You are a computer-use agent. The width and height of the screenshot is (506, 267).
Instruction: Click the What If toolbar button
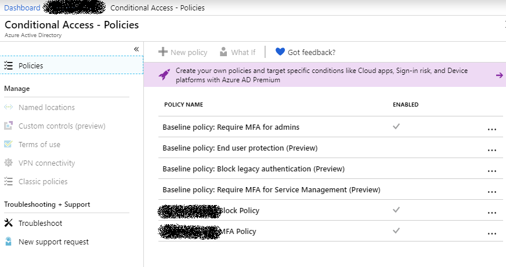237,52
